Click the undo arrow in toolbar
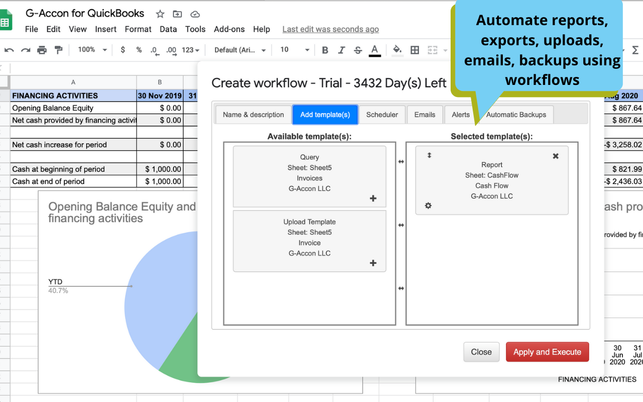This screenshot has height=402, width=643. 9,50
